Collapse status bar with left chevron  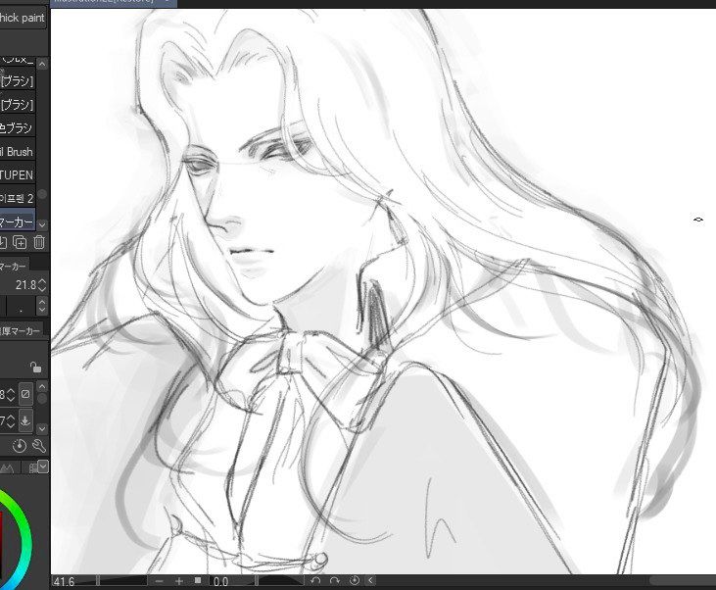[x=371, y=580]
